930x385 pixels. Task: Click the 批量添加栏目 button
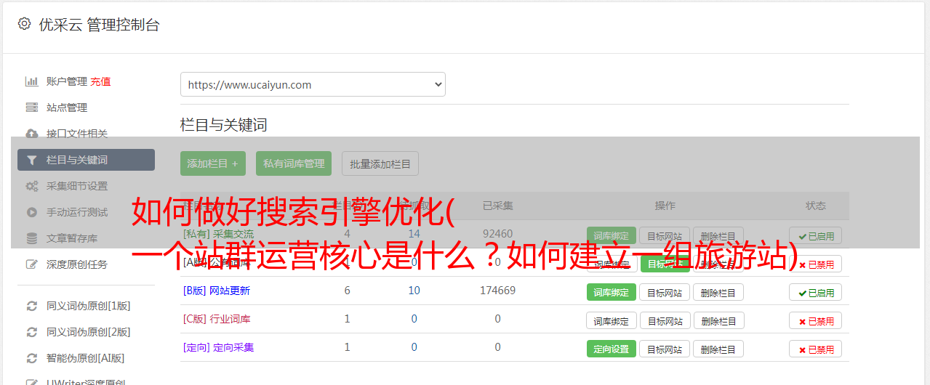tap(380, 163)
